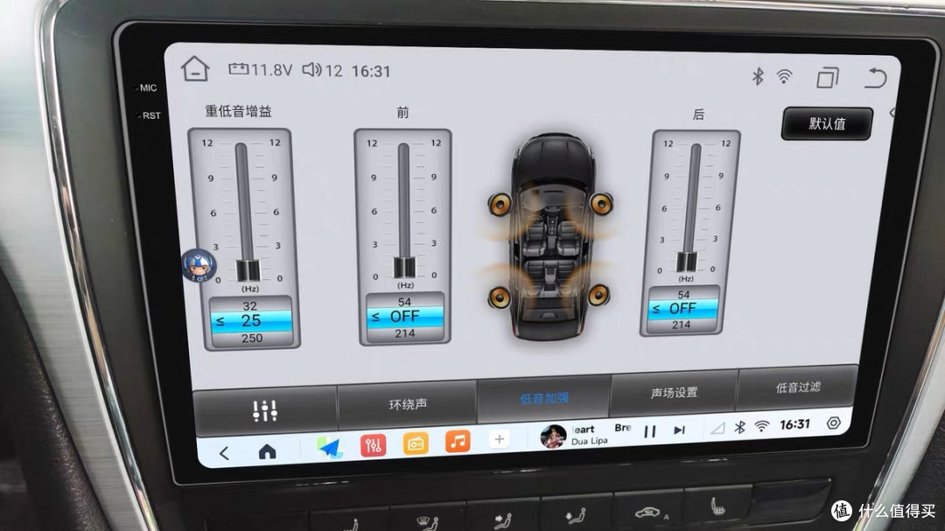The width and height of the screenshot is (945, 531).
Task: Tap the front-left speaker on car diagram
Action: [500, 205]
